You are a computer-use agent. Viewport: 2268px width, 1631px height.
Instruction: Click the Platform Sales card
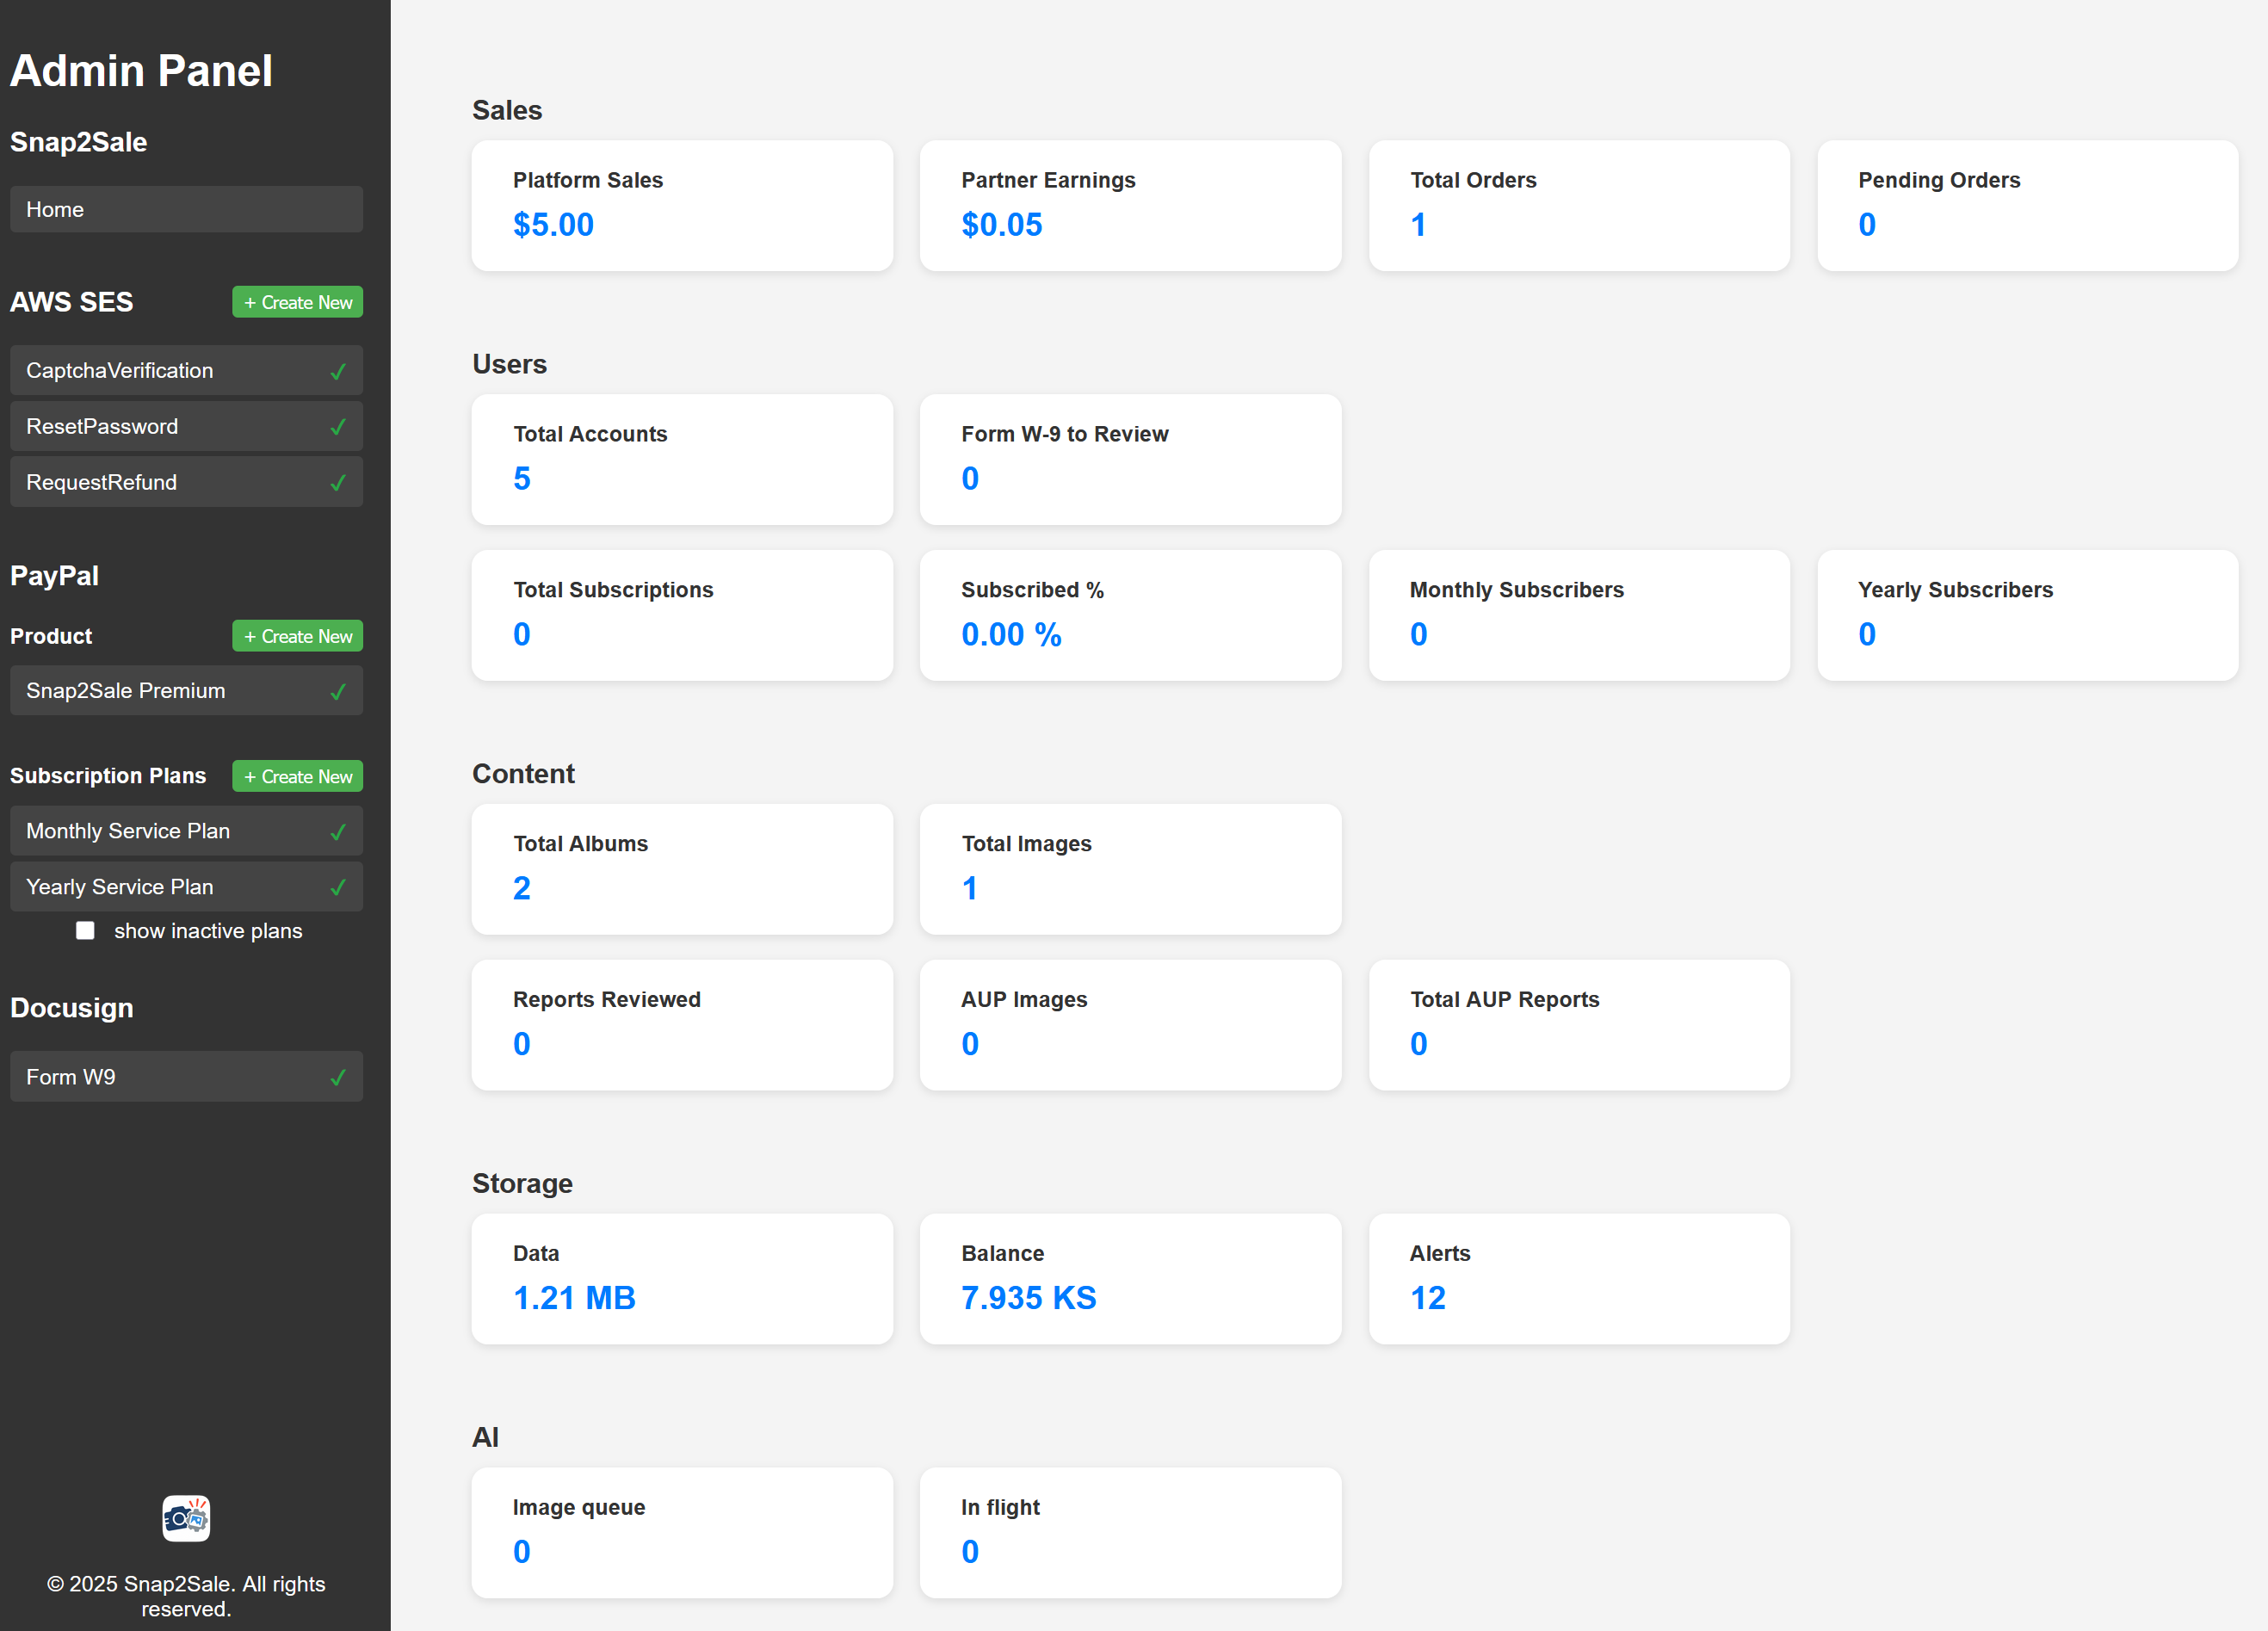(682, 205)
